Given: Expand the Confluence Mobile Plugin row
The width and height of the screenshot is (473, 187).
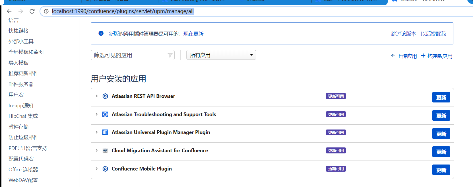Looking at the screenshot, I should click(x=97, y=169).
